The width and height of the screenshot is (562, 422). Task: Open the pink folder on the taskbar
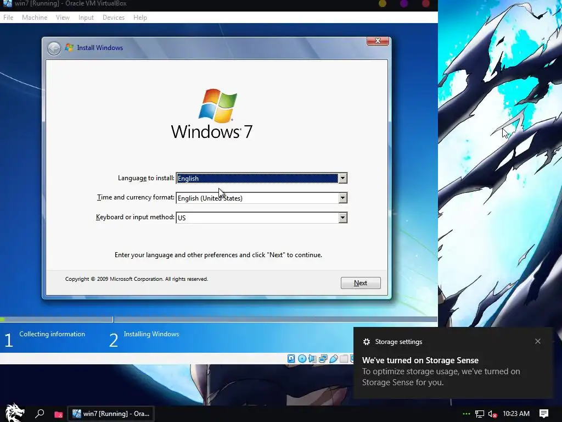58,414
